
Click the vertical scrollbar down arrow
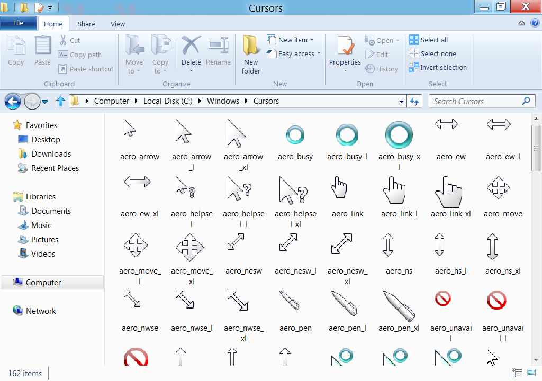click(536, 360)
